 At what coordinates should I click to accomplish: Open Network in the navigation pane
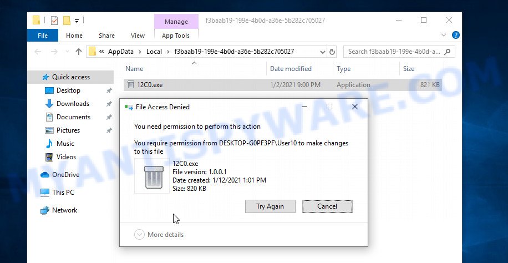[x=64, y=210]
